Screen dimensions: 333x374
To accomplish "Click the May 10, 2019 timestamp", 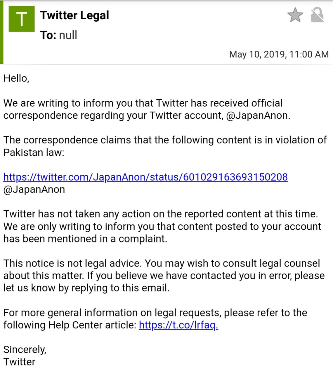I will click(x=279, y=54).
